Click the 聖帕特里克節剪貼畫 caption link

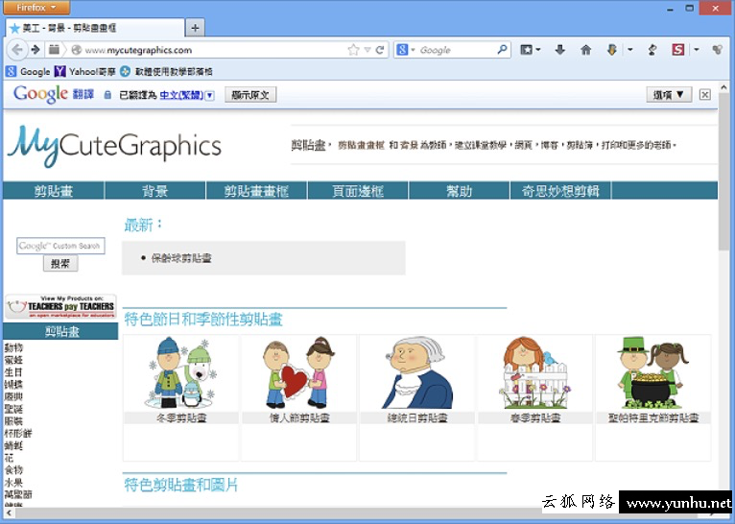tap(653, 417)
